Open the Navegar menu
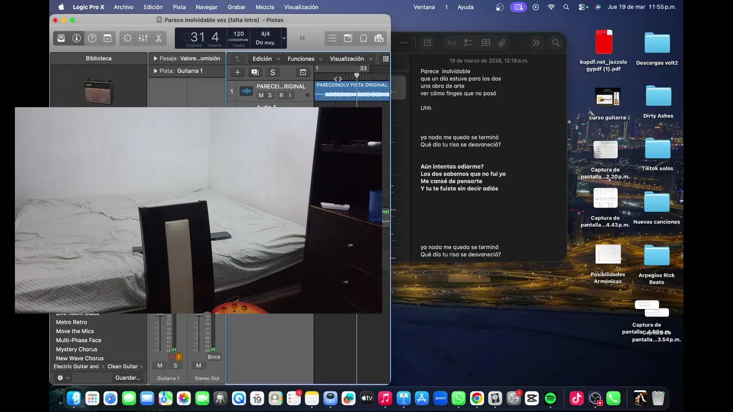733x412 pixels. pyautogui.click(x=207, y=7)
